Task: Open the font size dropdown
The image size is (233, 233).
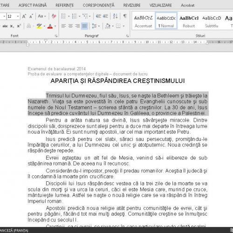Action: tap(18, 16)
